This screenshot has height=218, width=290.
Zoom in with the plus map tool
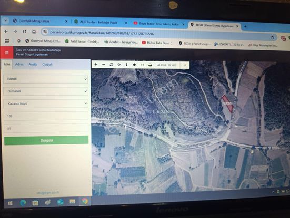[x=96, y=64]
